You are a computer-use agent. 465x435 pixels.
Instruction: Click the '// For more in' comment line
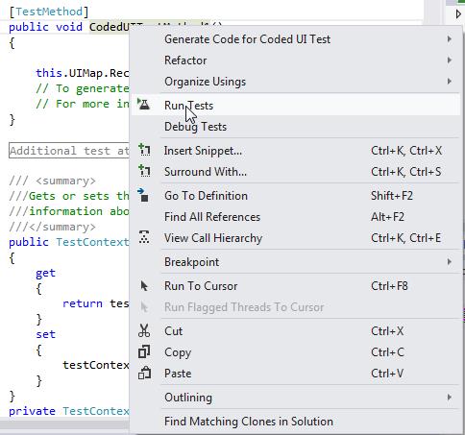[x=83, y=104]
